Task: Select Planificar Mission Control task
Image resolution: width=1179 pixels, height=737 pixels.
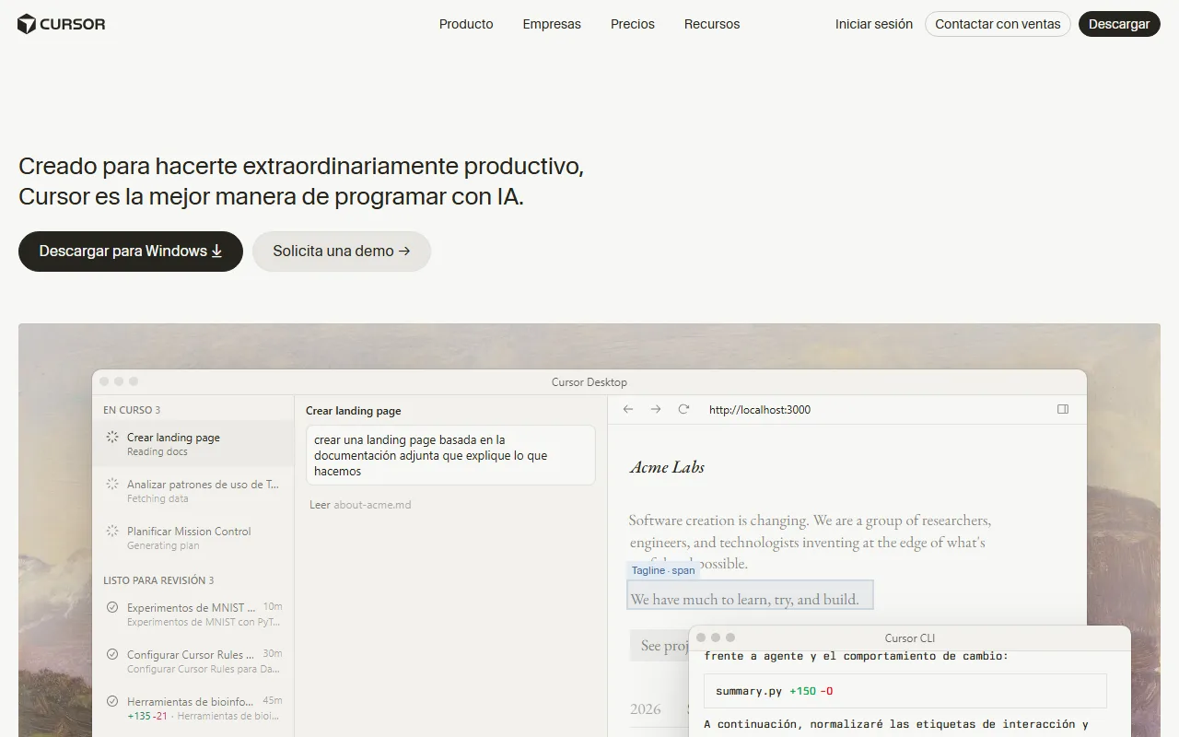Action: [193, 538]
